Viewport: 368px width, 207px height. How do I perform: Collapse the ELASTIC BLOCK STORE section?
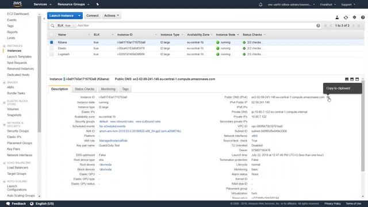pyautogui.click(x=4, y=102)
